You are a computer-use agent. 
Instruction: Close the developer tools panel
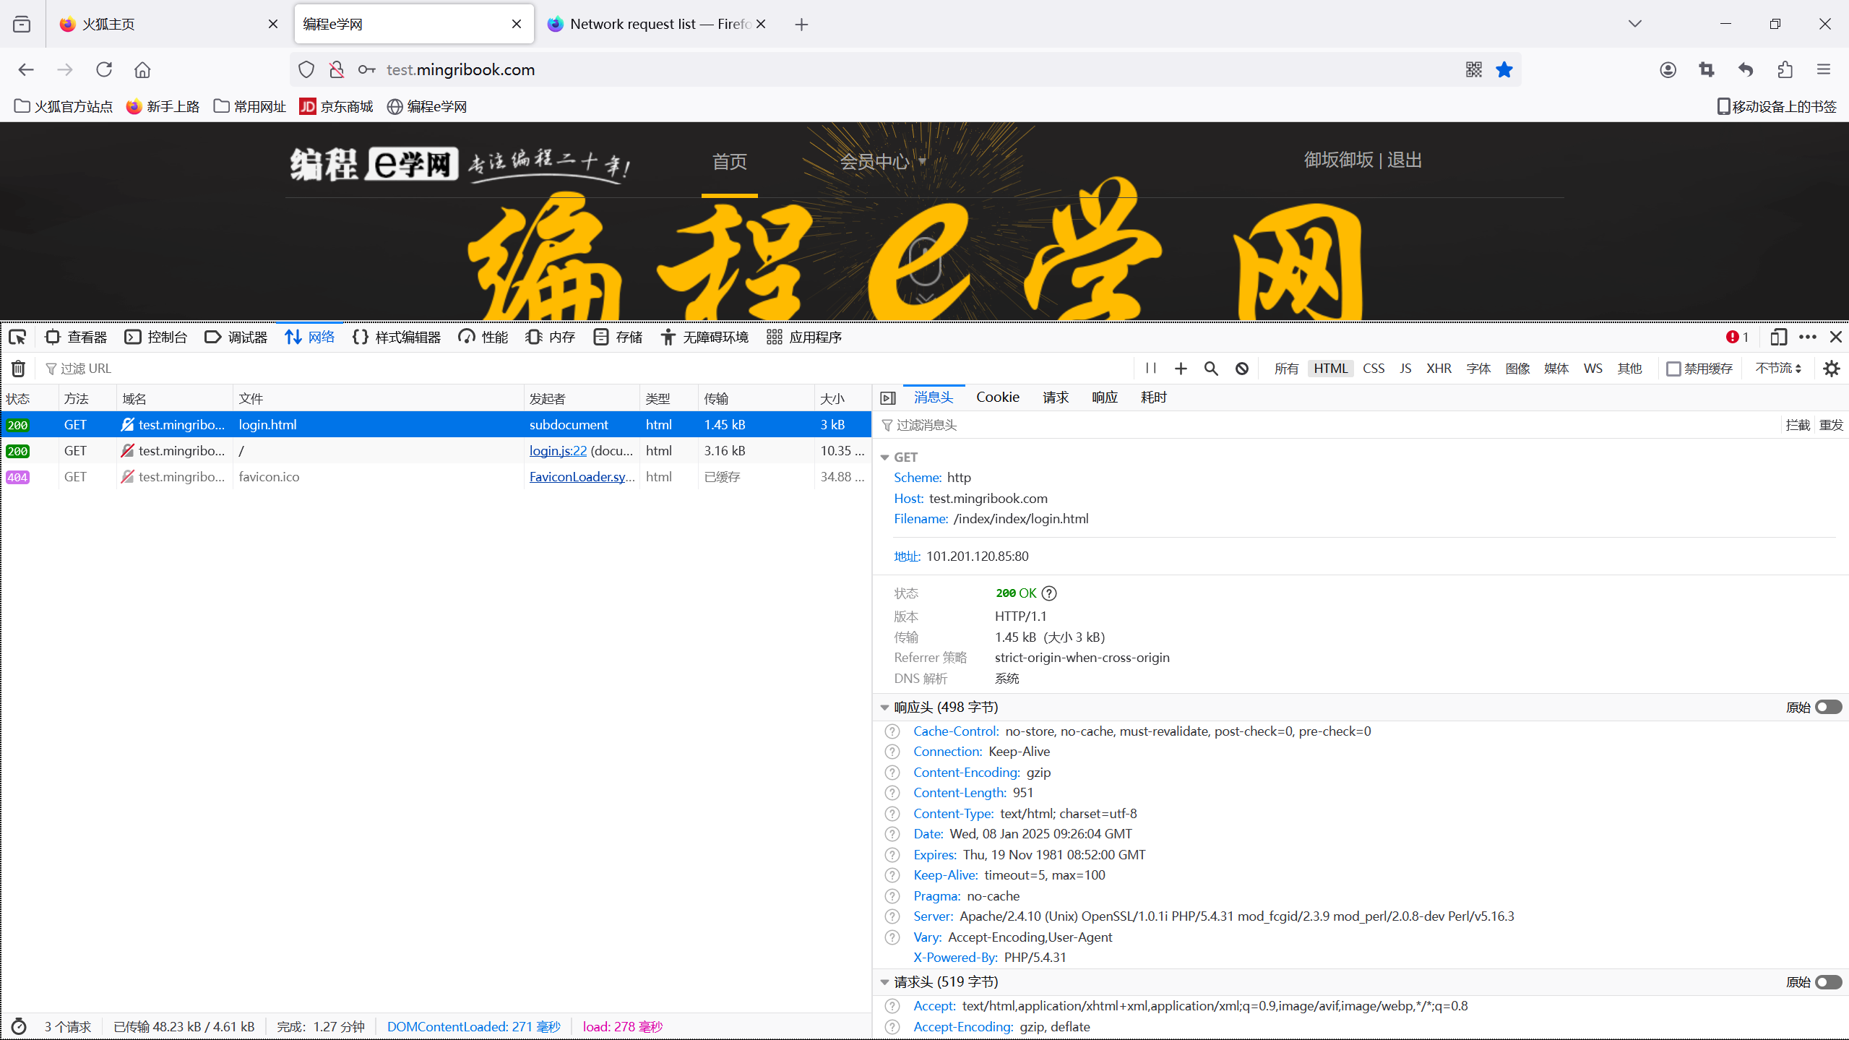[1835, 337]
